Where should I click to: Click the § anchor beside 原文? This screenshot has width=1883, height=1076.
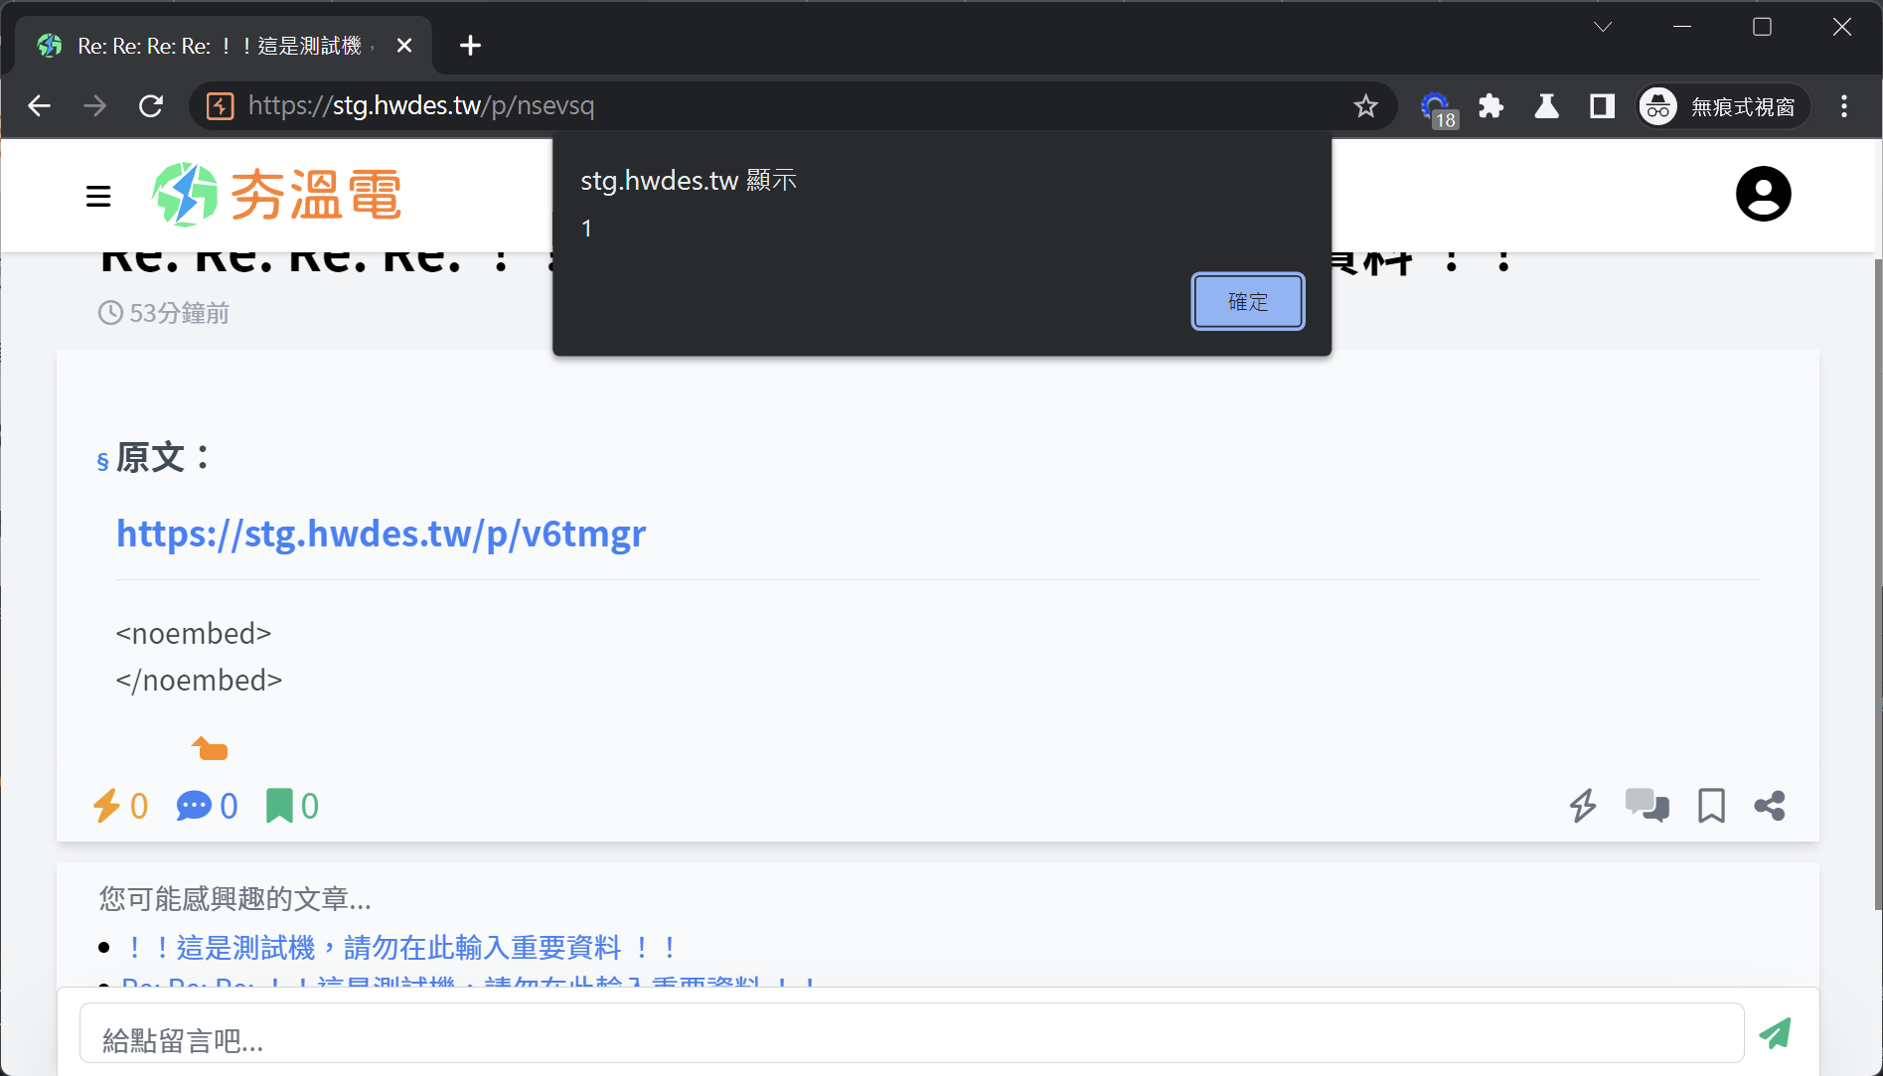pyautogui.click(x=102, y=461)
